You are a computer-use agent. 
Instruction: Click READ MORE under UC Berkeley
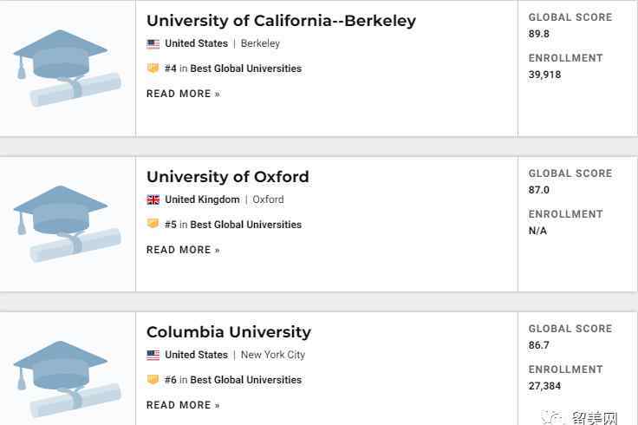point(183,94)
